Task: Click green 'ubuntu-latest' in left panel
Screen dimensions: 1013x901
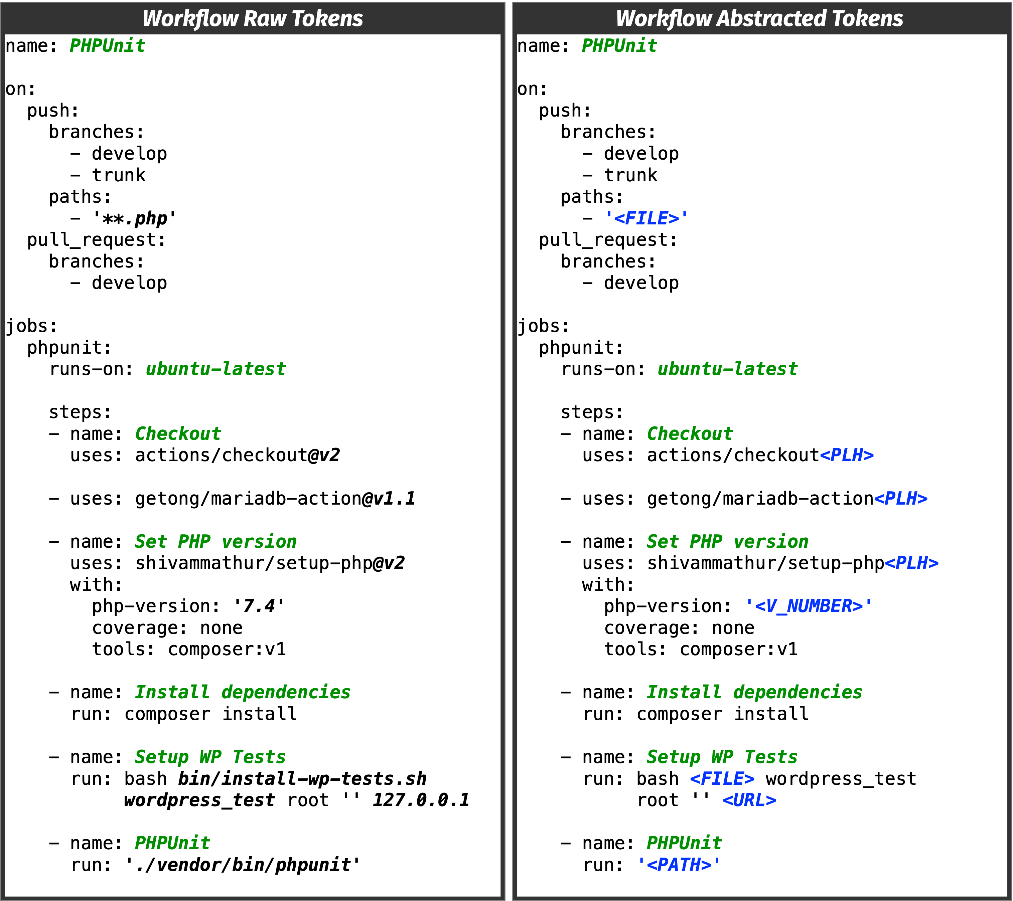Action: click(x=215, y=369)
